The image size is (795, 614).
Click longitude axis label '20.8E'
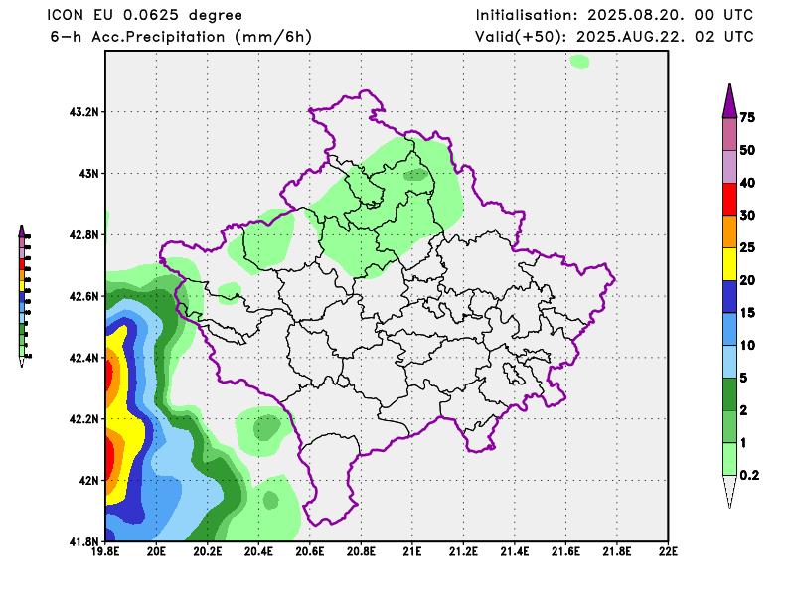click(x=361, y=551)
